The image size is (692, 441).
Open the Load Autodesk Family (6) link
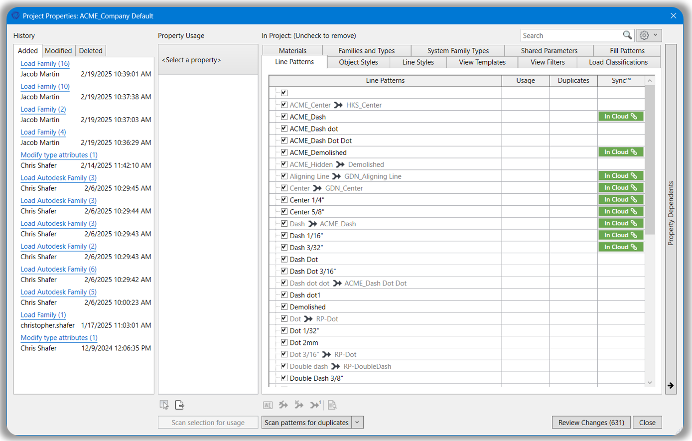(x=58, y=269)
